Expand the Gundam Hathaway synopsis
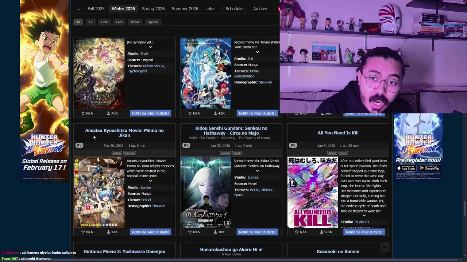Image resolution: width=467 pixels, height=262 pixels. click(257, 171)
